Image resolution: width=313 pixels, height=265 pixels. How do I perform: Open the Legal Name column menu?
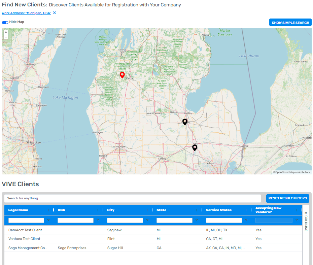48,210
